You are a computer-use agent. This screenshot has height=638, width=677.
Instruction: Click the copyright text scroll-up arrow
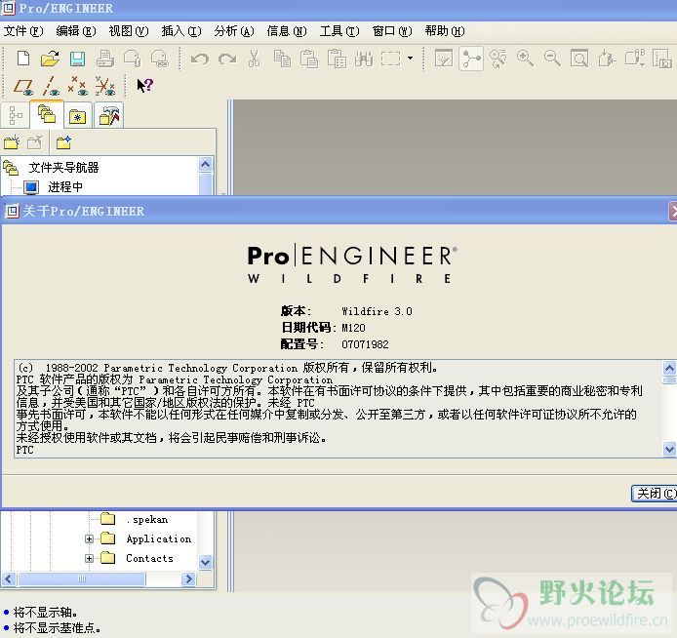[669, 368]
